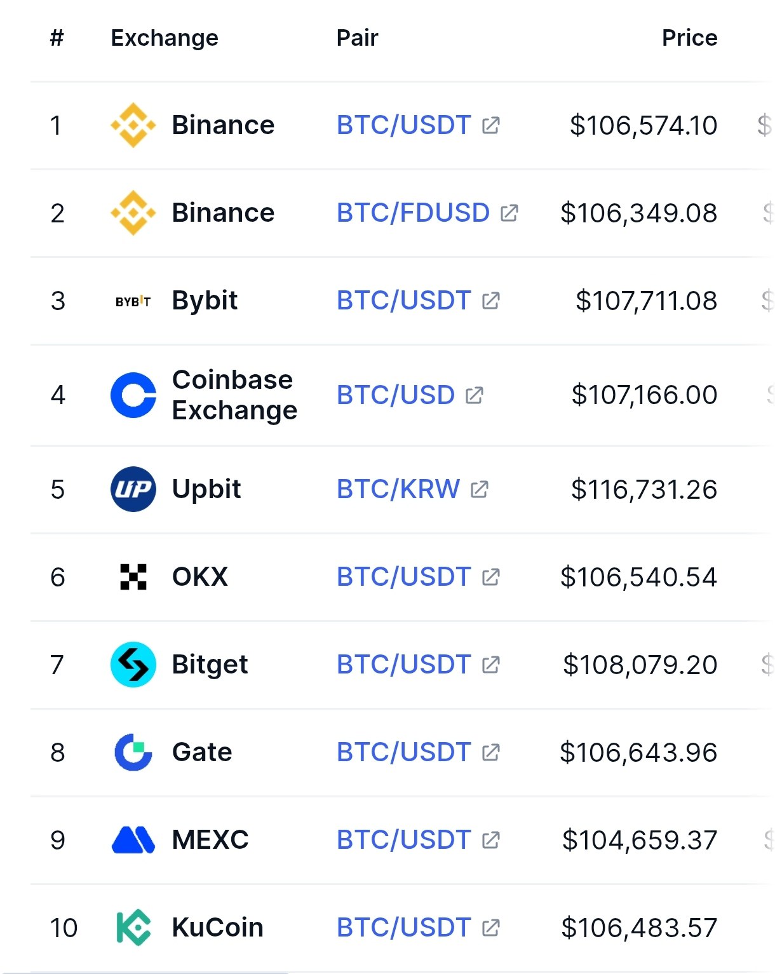Select the KuCoin exchange name
This screenshot has height=974, width=775.
[217, 928]
